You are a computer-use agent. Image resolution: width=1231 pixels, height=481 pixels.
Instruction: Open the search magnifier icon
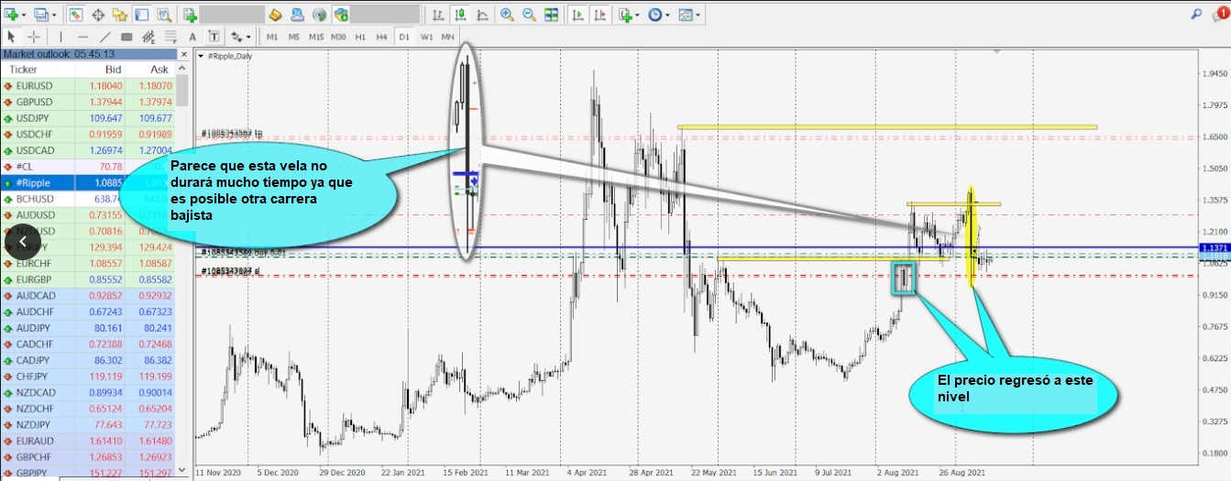pyautogui.click(x=1197, y=15)
